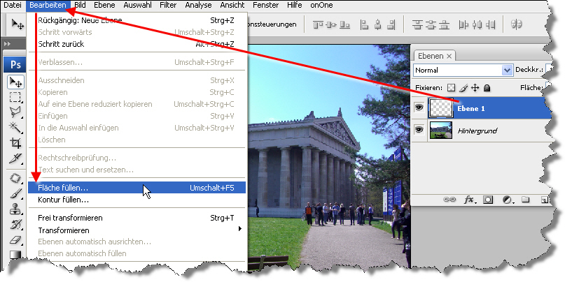The height and width of the screenshot is (282, 565).
Task: Open the Normal blend mode dropdown
Action: pyautogui.click(x=463, y=70)
